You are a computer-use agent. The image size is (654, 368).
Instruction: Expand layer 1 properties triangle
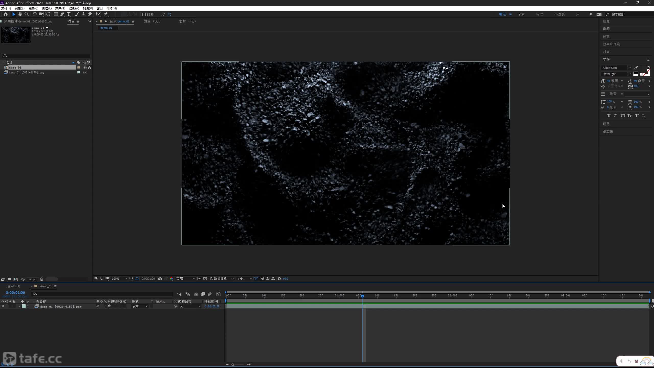[x=19, y=306]
